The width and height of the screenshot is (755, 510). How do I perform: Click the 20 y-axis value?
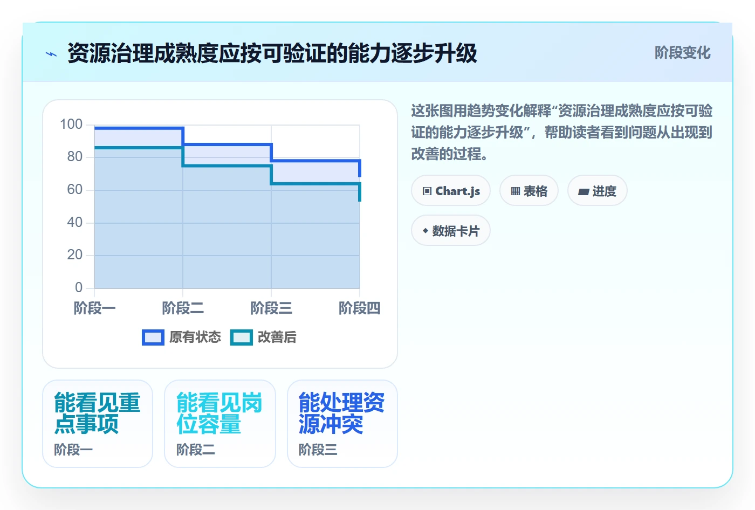pos(75,255)
